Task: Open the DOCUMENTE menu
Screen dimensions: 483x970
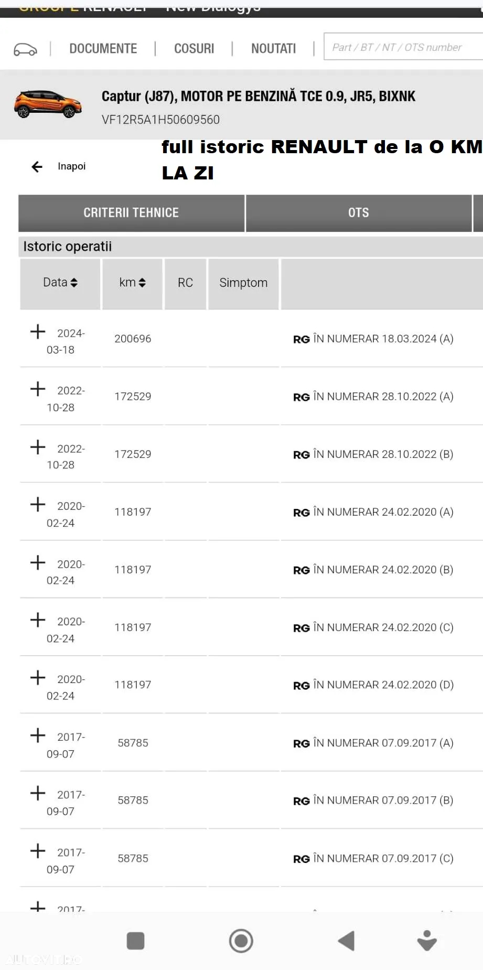Action: [x=103, y=49]
